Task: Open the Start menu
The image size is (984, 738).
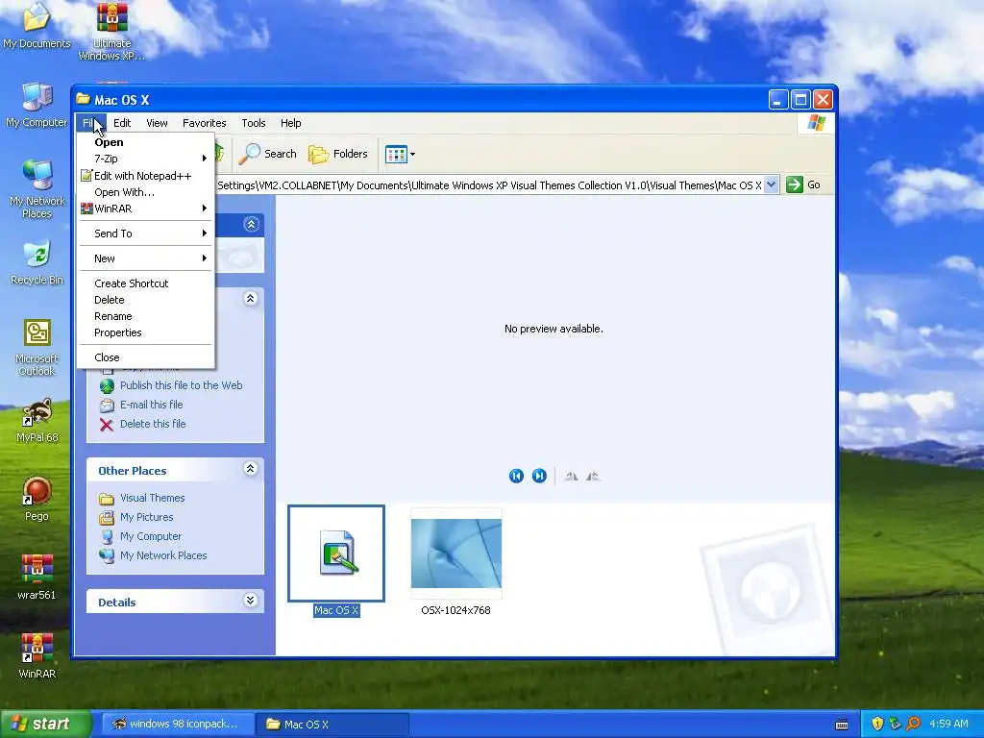Action: (x=44, y=724)
